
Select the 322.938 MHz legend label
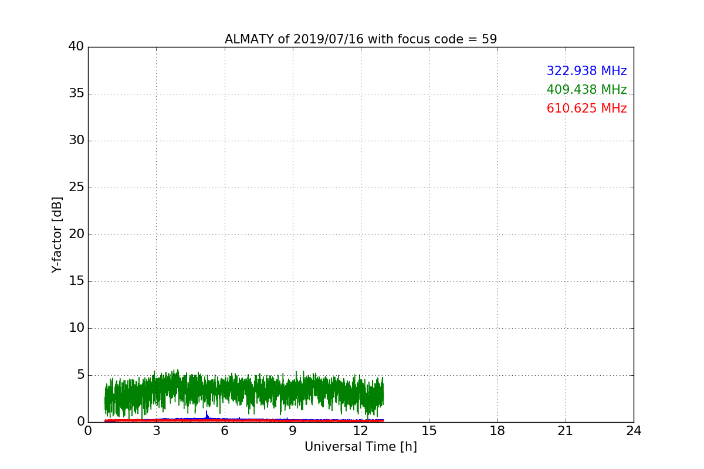pyautogui.click(x=587, y=71)
